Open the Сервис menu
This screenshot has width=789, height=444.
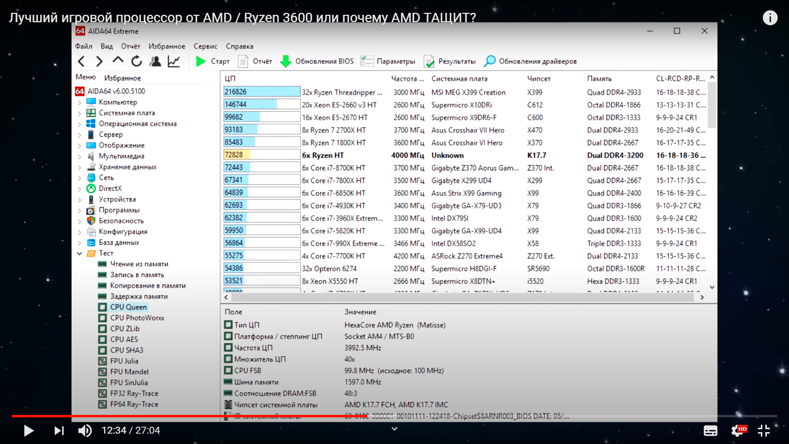click(x=206, y=46)
